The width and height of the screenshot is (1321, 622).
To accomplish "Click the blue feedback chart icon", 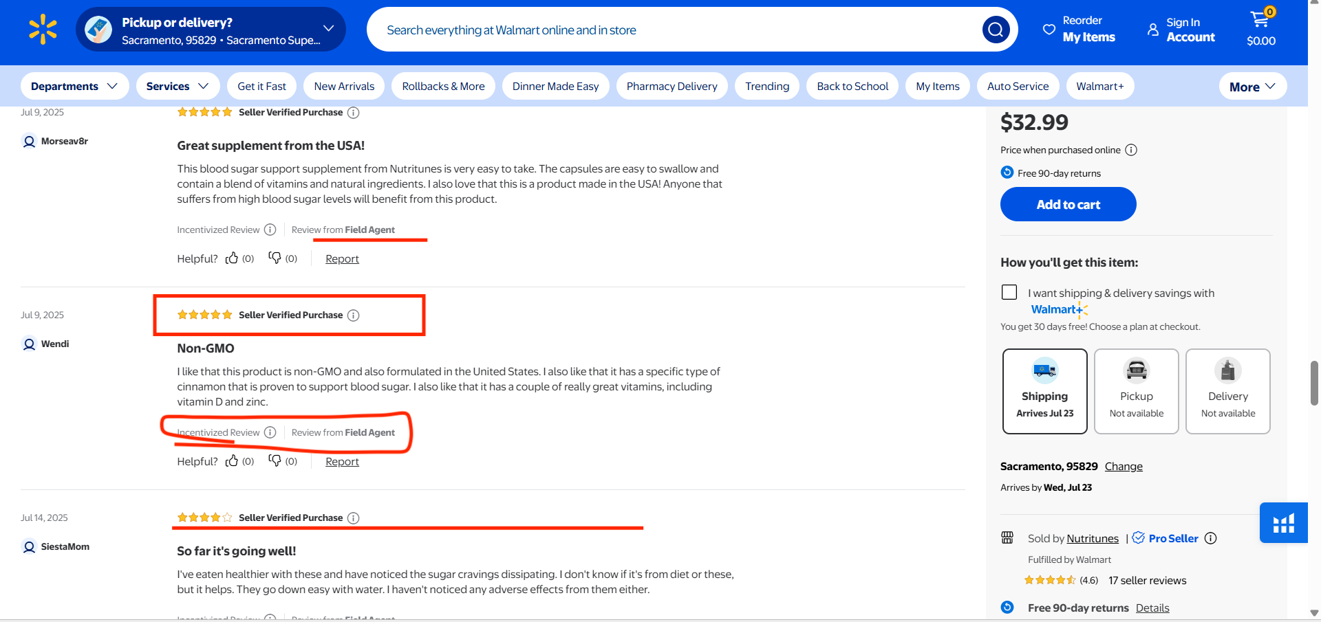I will (1284, 523).
